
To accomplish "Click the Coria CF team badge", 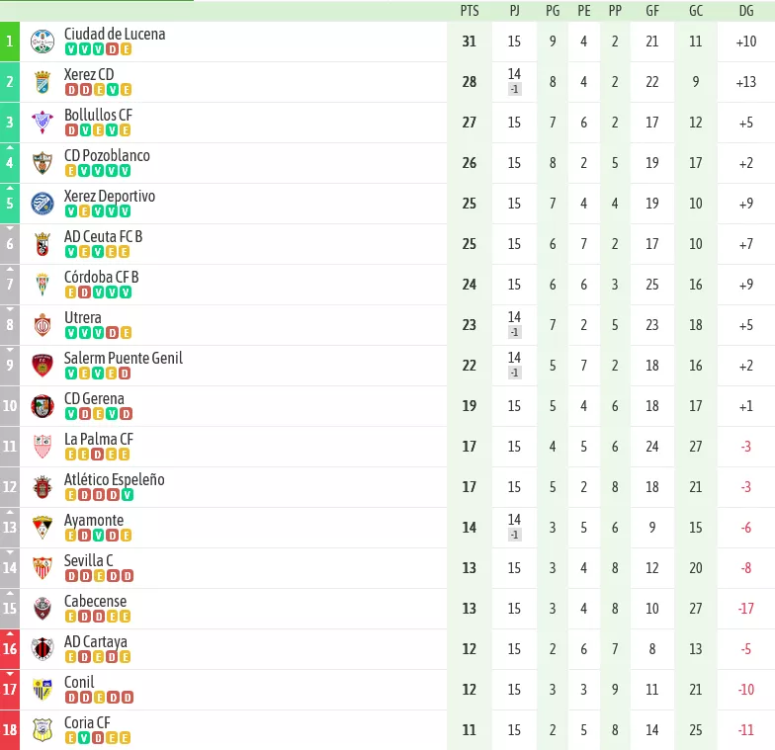I will click(x=43, y=730).
